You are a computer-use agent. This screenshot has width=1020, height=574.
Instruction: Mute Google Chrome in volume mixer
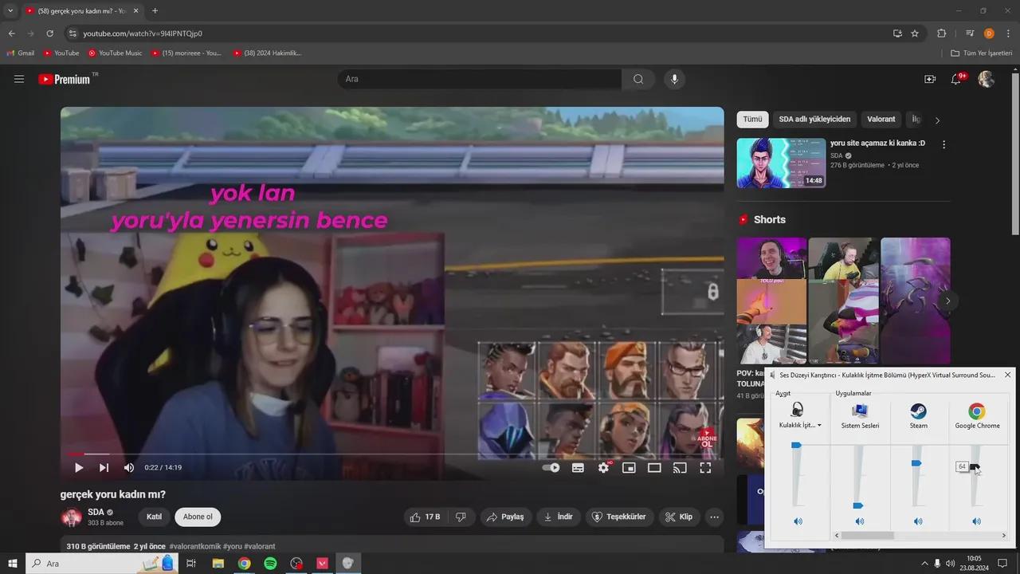click(x=976, y=521)
